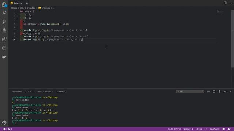Viewport: 234px width, 131px height.
Task: Split the terminal panel
Action: (x=214, y=92)
